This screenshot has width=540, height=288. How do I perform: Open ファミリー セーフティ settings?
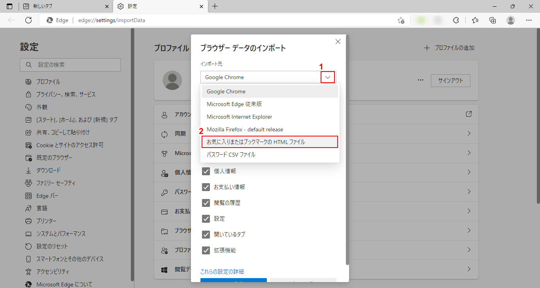[x=50, y=183]
